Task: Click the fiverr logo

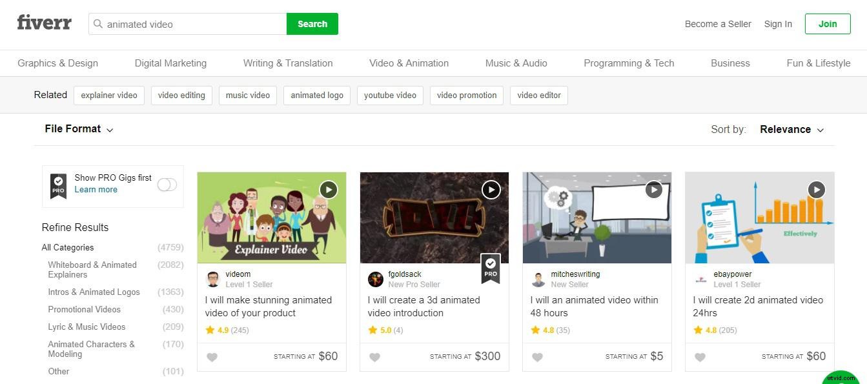Action: 44,23
